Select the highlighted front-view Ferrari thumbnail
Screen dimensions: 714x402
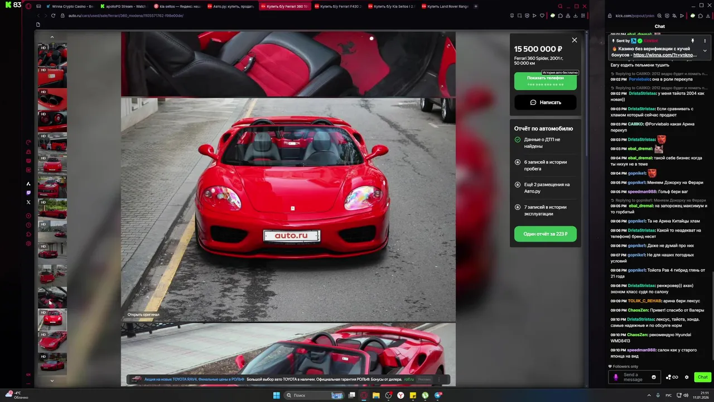pyautogui.click(x=52, y=319)
